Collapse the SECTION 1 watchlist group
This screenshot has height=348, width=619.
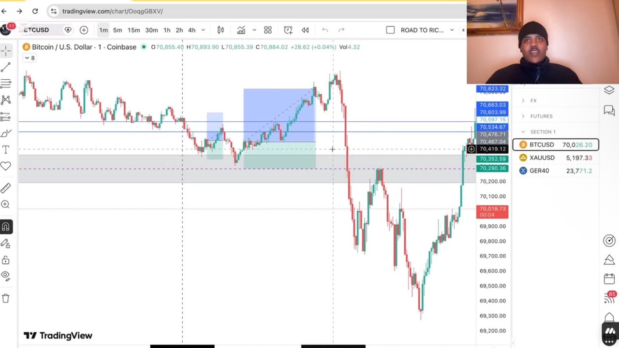(x=523, y=131)
